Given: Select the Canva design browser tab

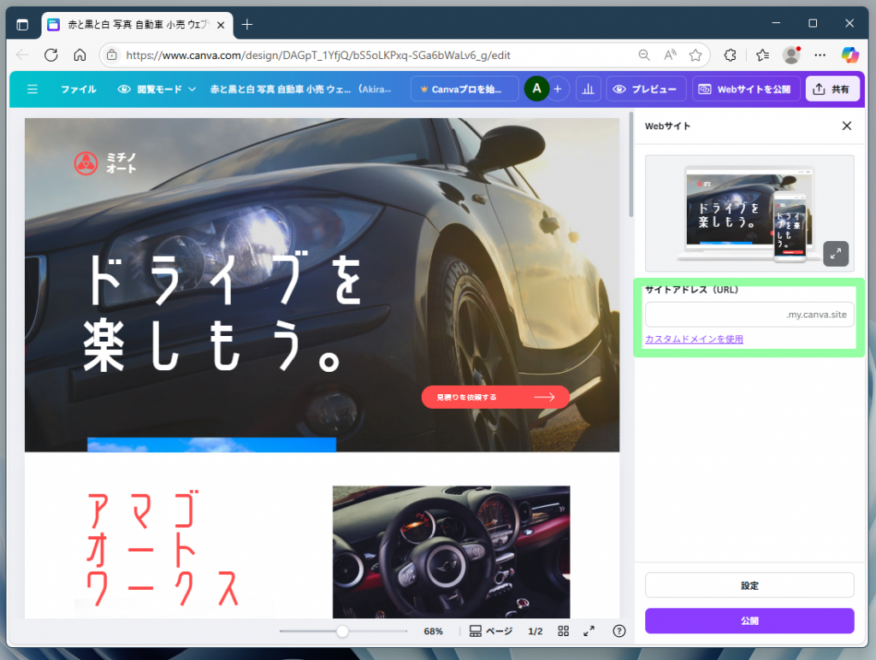Looking at the screenshot, I should (x=127, y=25).
